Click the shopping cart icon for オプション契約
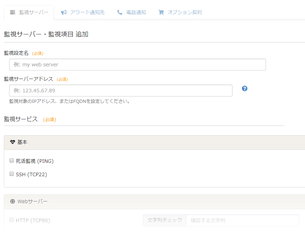This screenshot has width=305, height=232. (x=161, y=12)
